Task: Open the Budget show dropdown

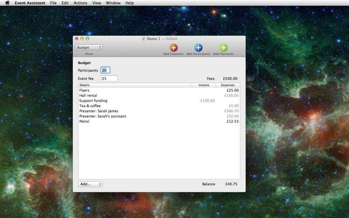Action: point(89,48)
